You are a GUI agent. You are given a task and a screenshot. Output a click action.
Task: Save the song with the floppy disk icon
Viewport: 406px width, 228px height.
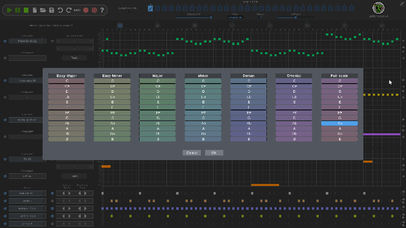(51, 10)
